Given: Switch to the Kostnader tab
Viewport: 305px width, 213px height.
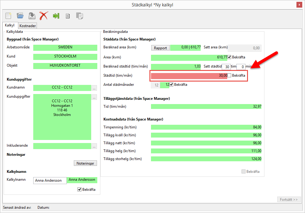Looking at the screenshot, I should pyautogui.click(x=28, y=26).
